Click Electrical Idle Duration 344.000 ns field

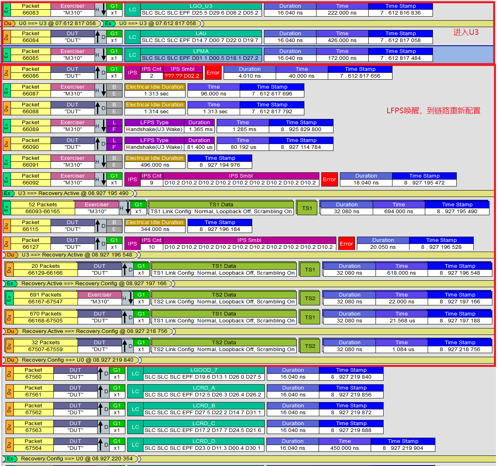[155, 226]
